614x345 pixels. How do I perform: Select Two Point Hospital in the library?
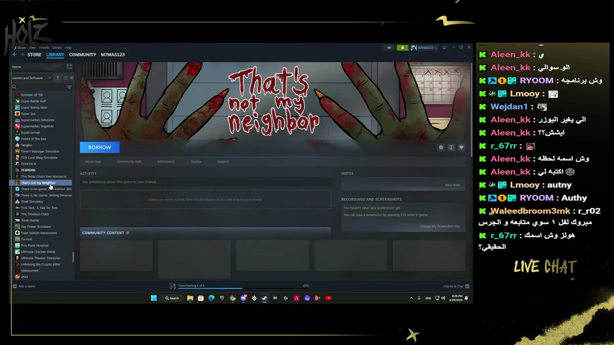(35, 245)
